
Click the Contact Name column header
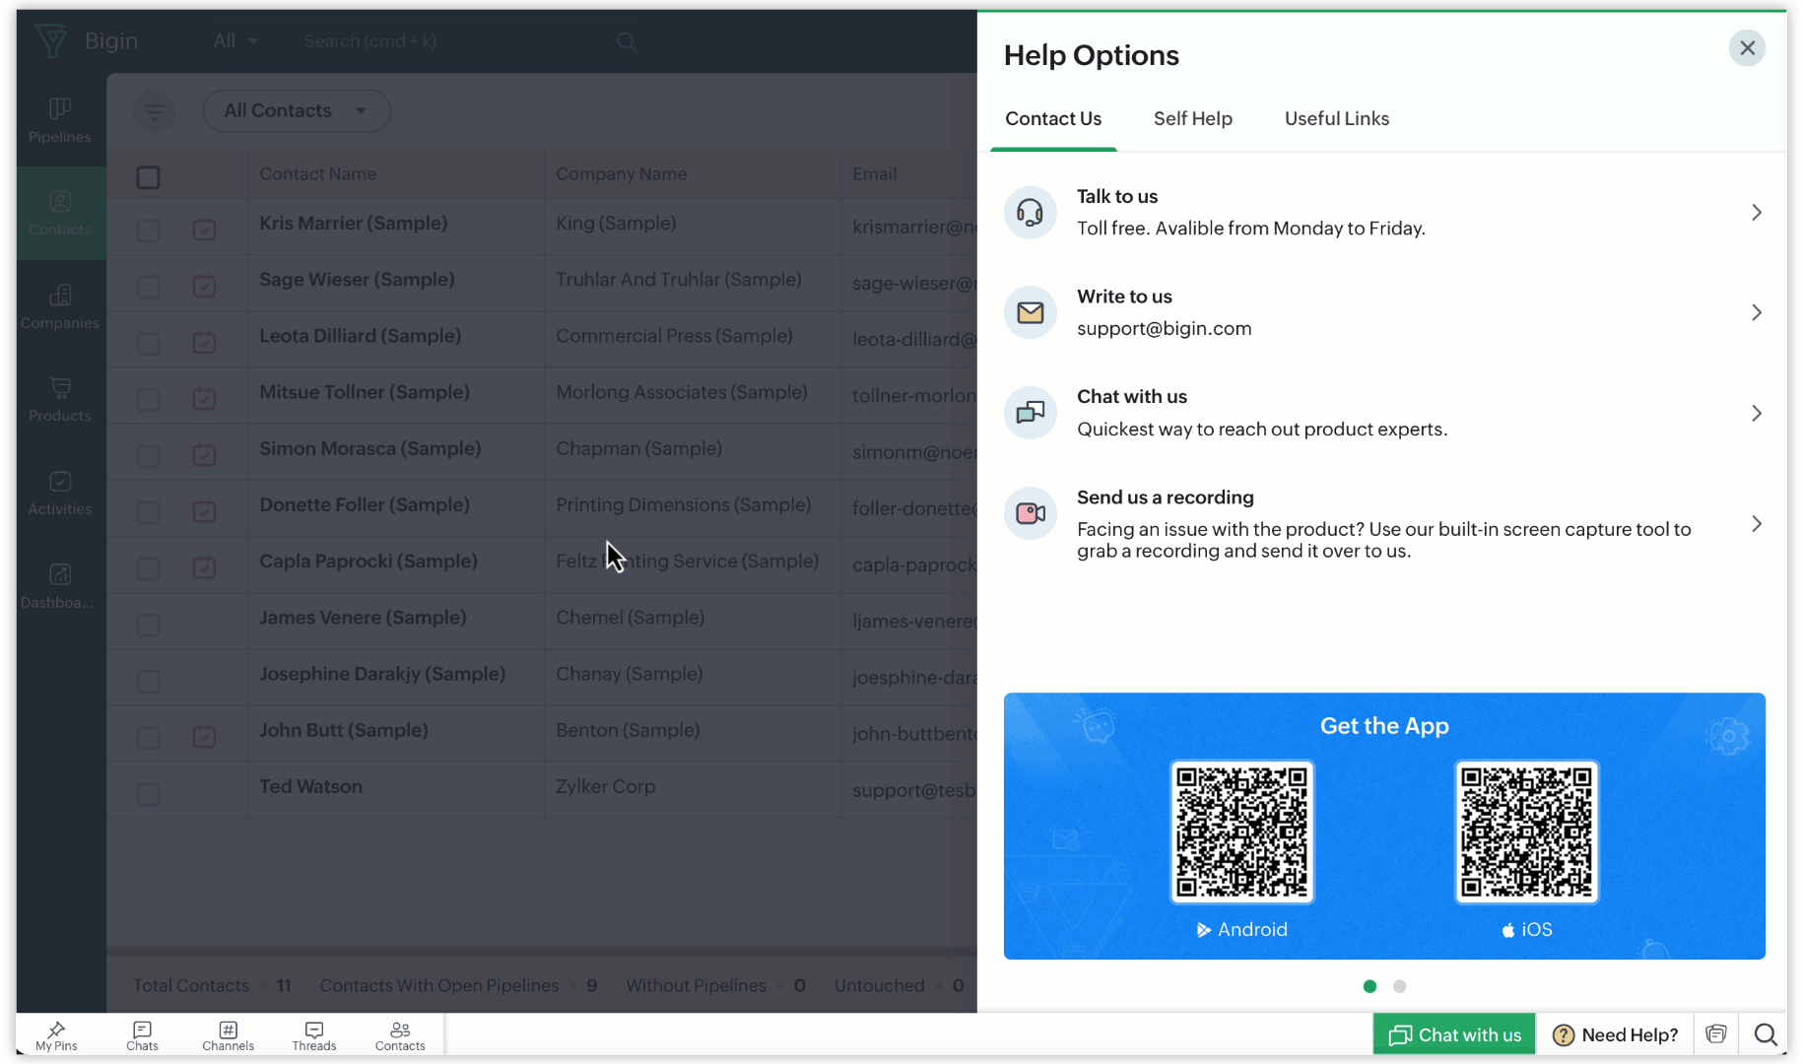click(318, 174)
